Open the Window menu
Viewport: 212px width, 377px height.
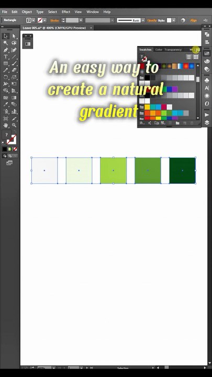93,12
